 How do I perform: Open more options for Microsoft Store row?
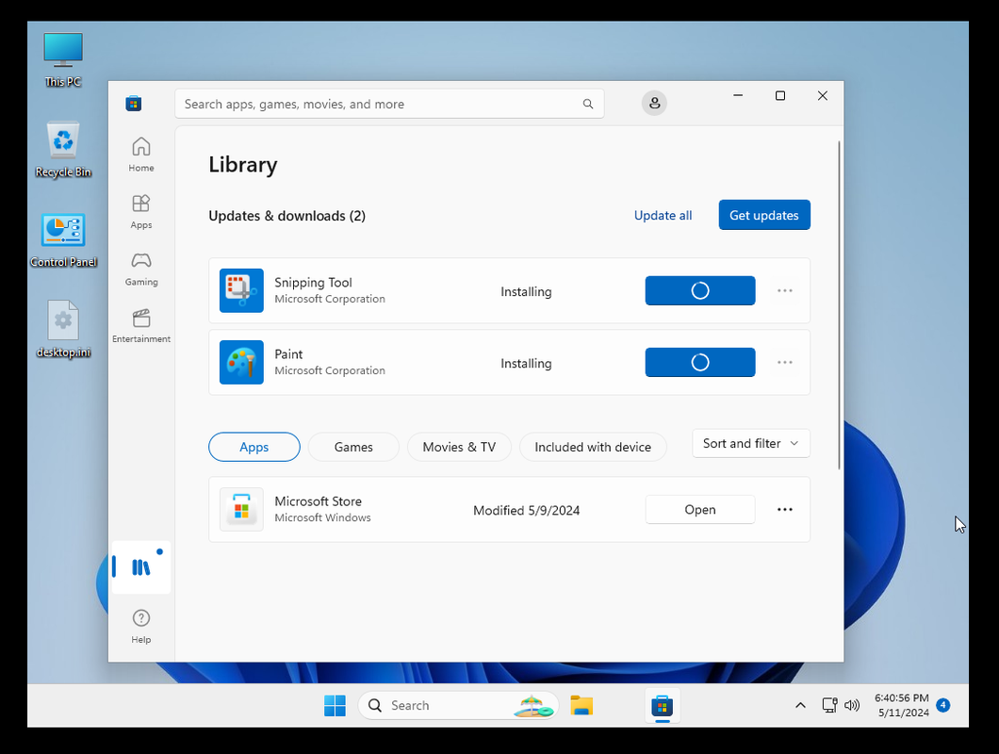(x=784, y=509)
